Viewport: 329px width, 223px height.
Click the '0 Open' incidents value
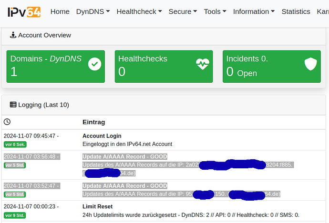pos(241,72)
